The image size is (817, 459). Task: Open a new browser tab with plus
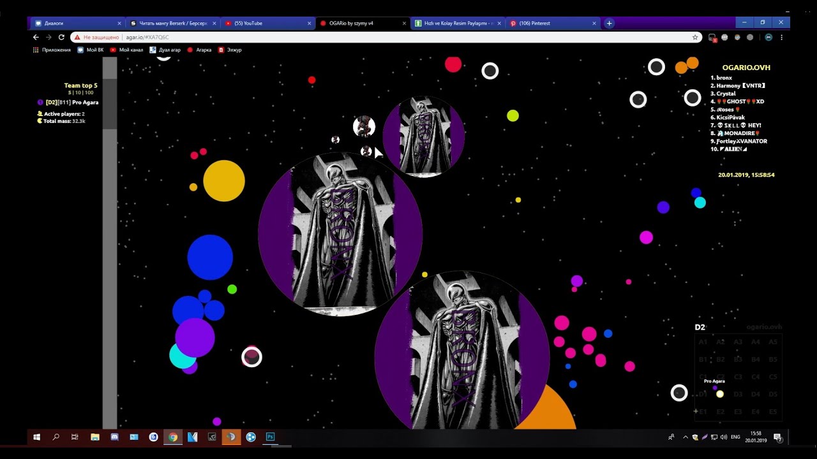click(609, 23)
